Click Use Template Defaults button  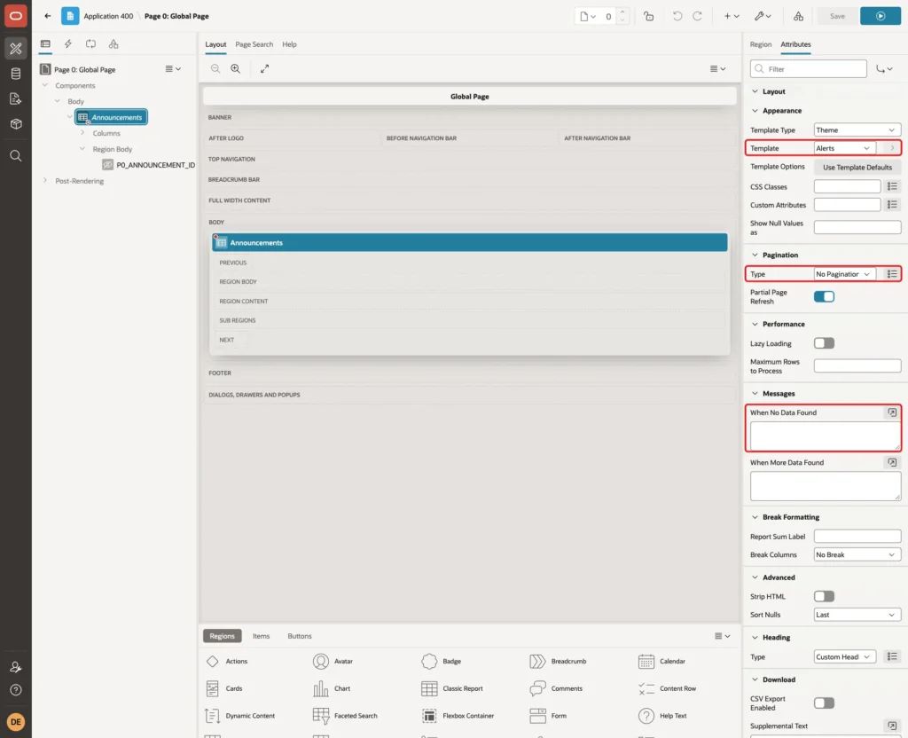(x=857, y=168)
